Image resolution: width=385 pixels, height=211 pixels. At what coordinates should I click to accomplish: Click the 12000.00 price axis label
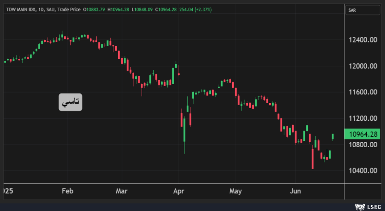[x=363, y=66]
